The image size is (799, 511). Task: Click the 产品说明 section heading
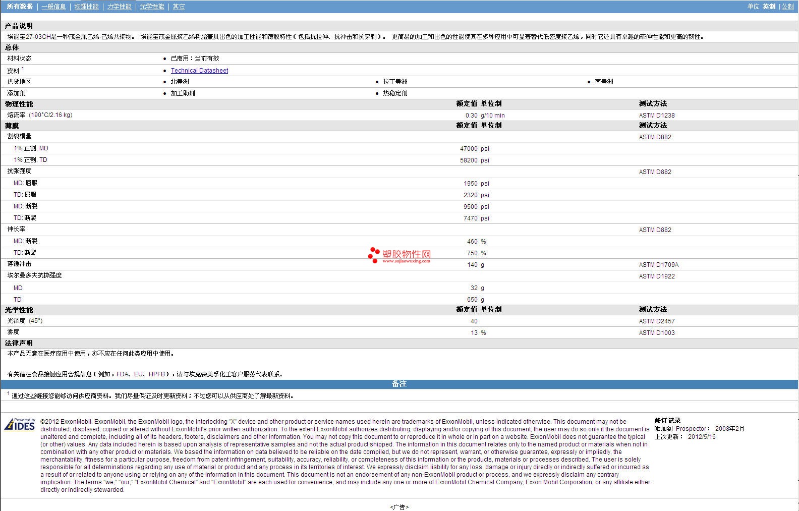pyautogui.click(x=19, y=26)
